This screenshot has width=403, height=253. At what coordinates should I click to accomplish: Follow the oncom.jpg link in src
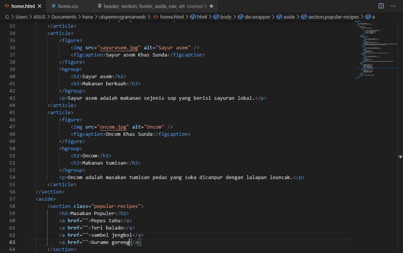coord(113,127)
